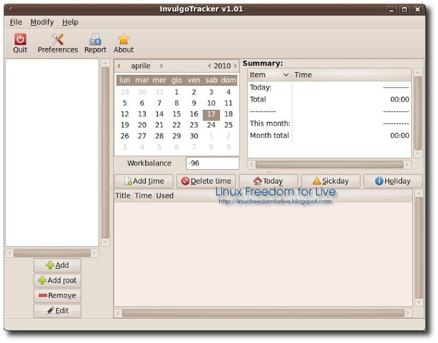This screenshot has width=438, height=343.
Task: Open the Help menu
Action: (70, 22)
